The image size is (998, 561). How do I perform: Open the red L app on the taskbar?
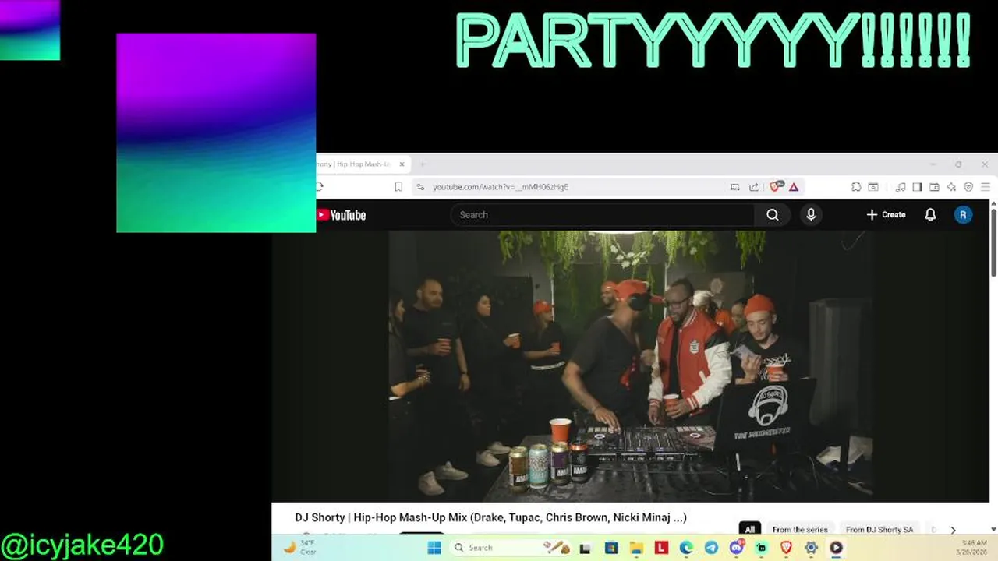coord(661,548)
